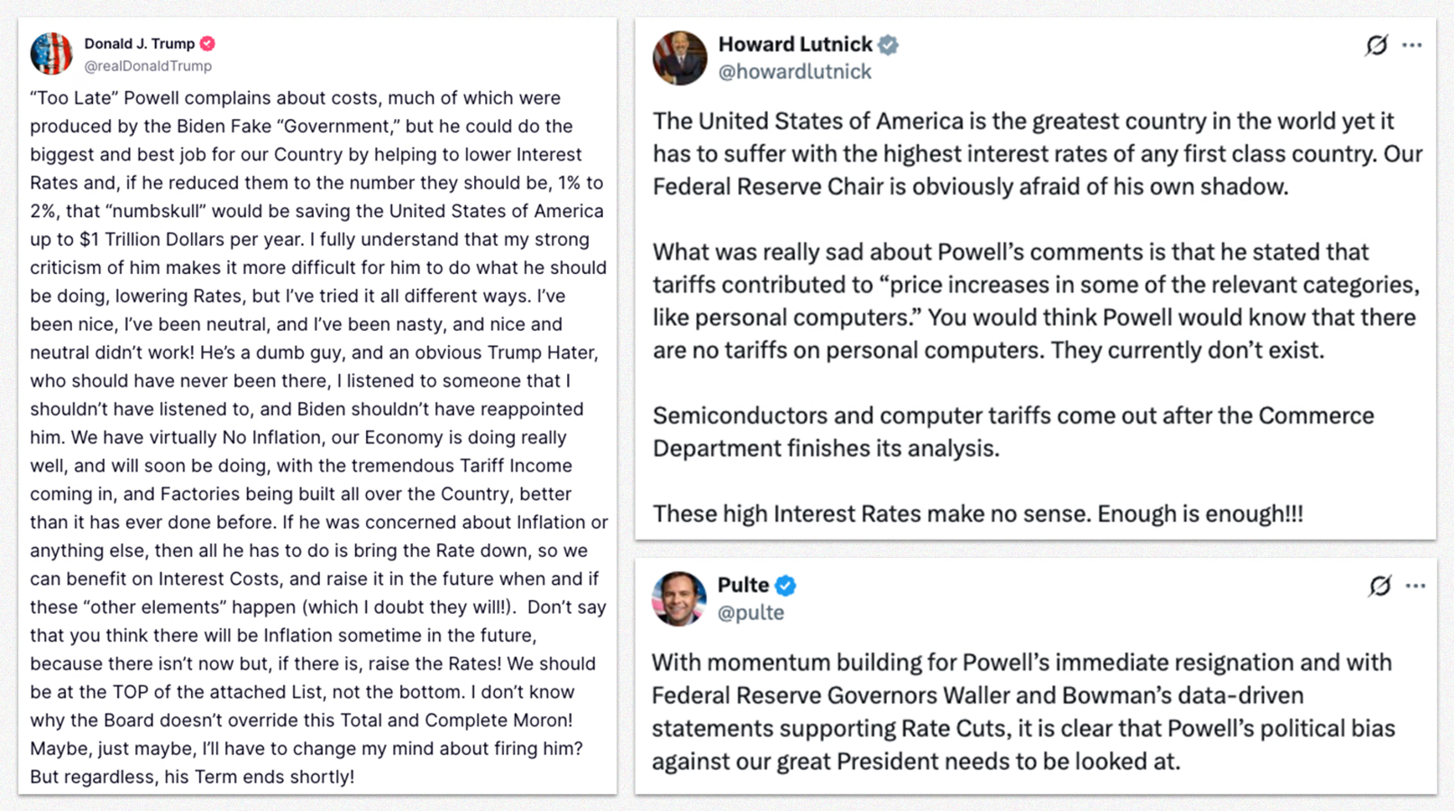Open Donald J. Trump's profile picture

[x=51, y=54]
